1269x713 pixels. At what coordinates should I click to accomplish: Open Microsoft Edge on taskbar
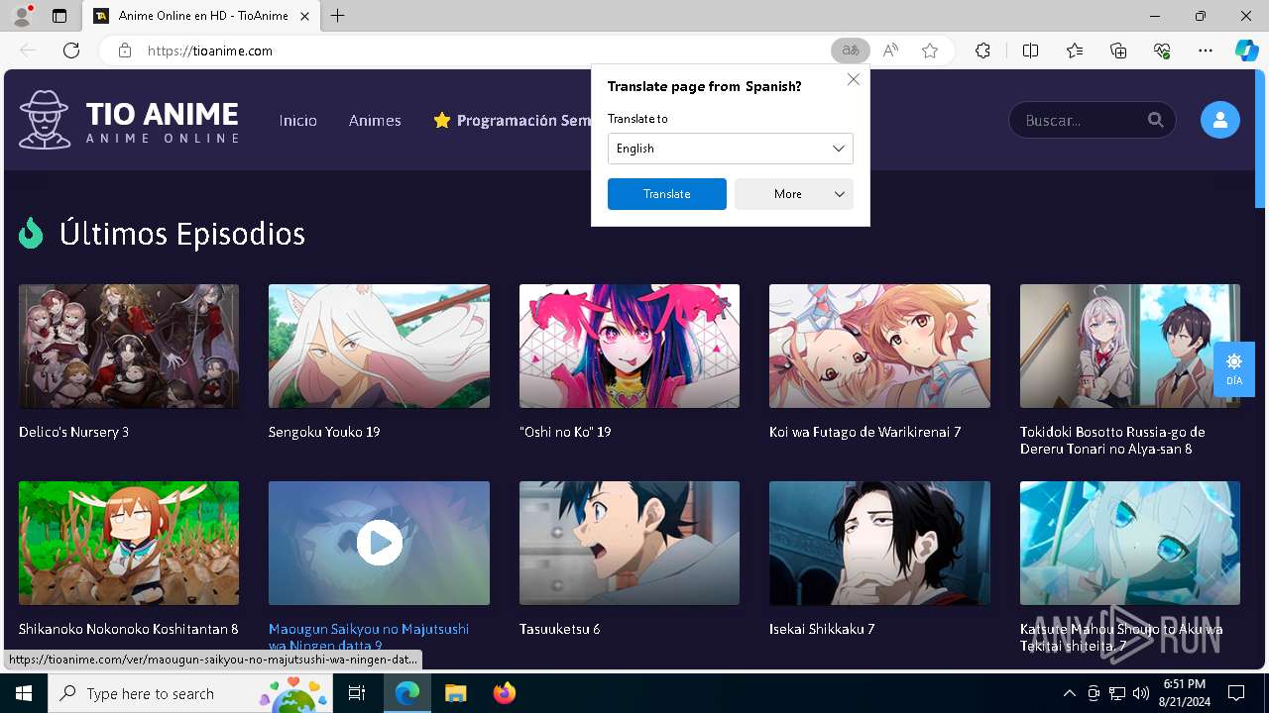[407, 693]
